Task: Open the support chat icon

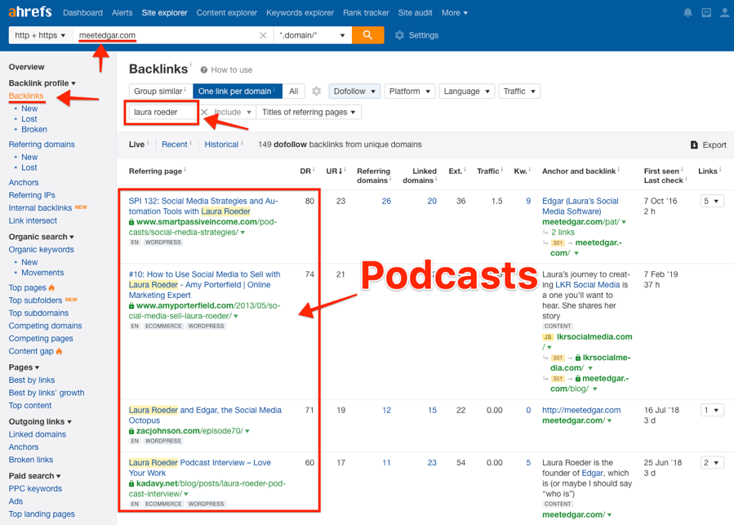Action: coord(705,12)
